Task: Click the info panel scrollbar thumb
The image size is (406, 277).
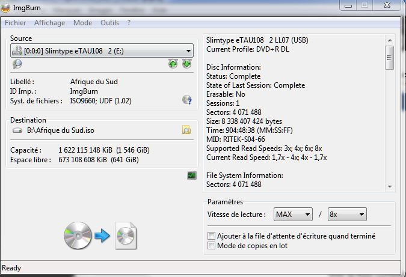Action: [389, 58]
